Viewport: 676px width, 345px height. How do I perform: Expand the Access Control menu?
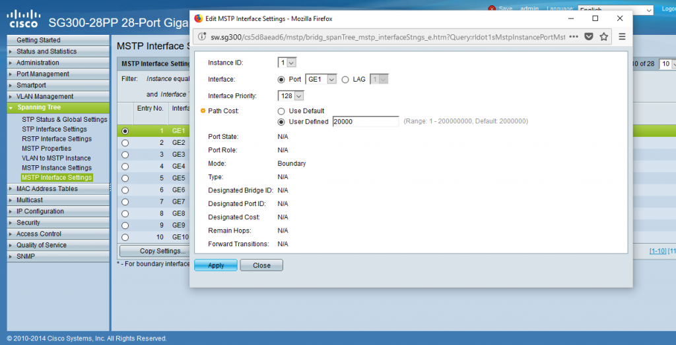pos(58,234)
